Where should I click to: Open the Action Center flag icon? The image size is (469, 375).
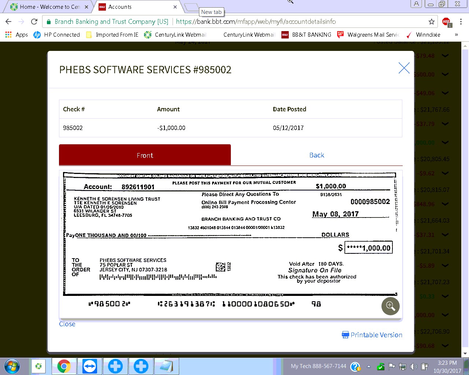[392, 367]
